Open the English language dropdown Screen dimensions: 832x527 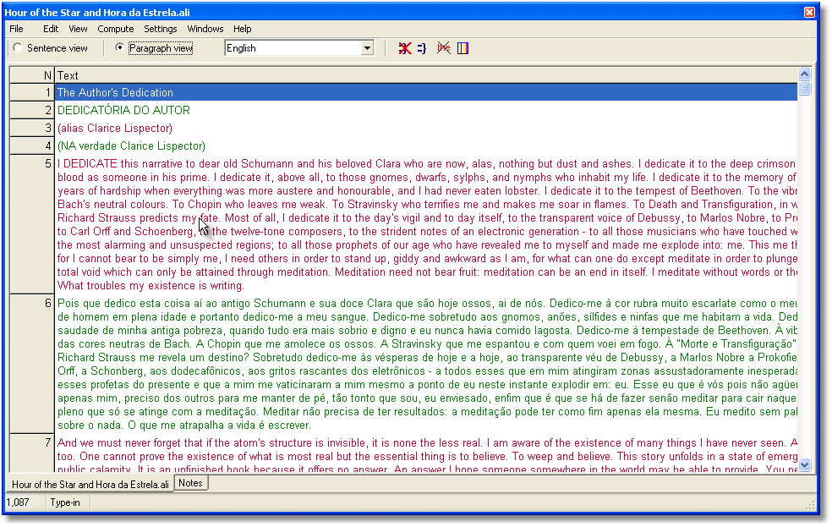(x=367, y=48)
